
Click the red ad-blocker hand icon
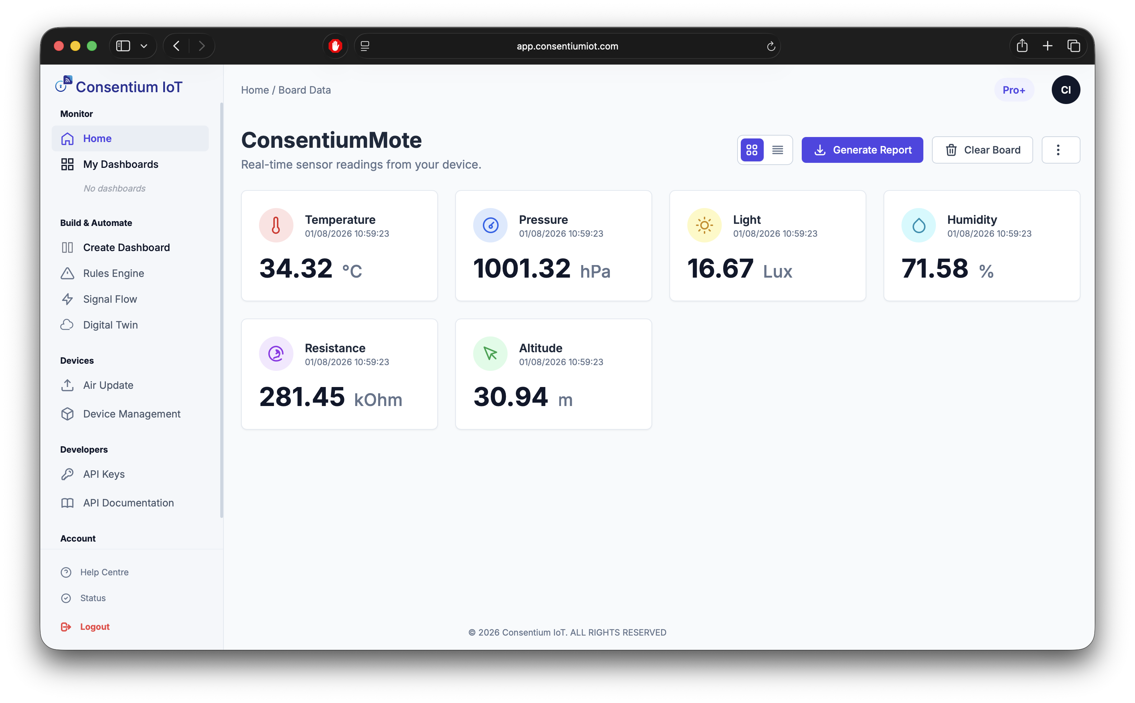[x=335, y=46]
